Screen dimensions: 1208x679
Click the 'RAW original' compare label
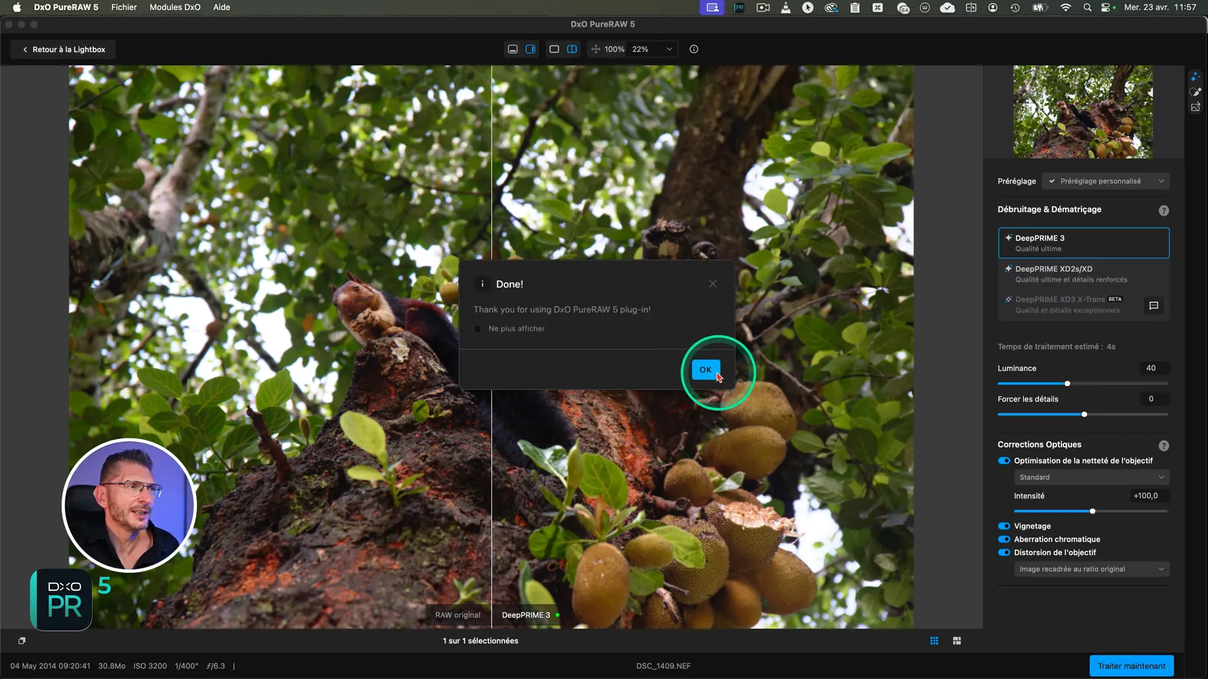coord(457,615)
